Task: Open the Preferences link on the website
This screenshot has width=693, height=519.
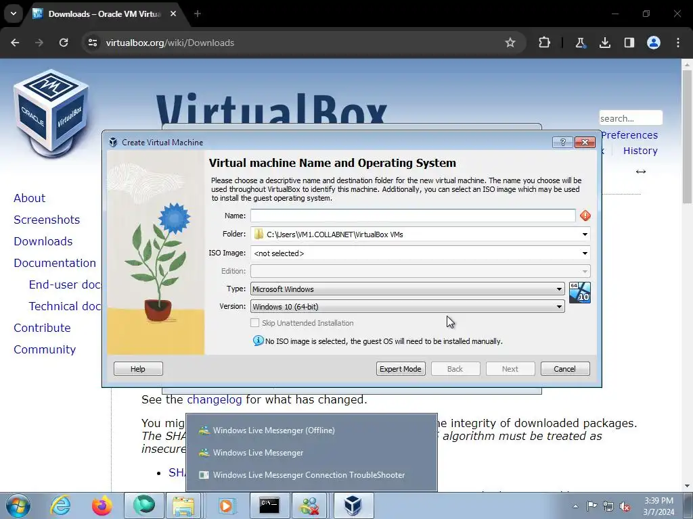Action: tap(629, 135)
